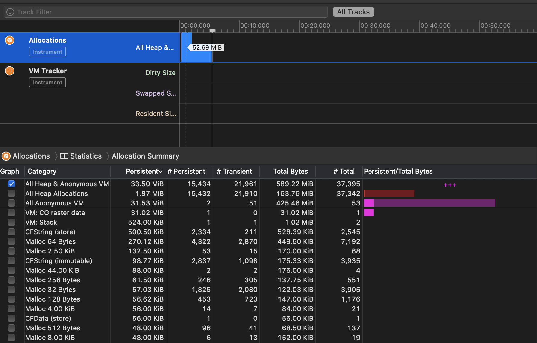537x343 pixels.
Task: Click the playhead inspection marker on ruler
Action: [212, 31]
